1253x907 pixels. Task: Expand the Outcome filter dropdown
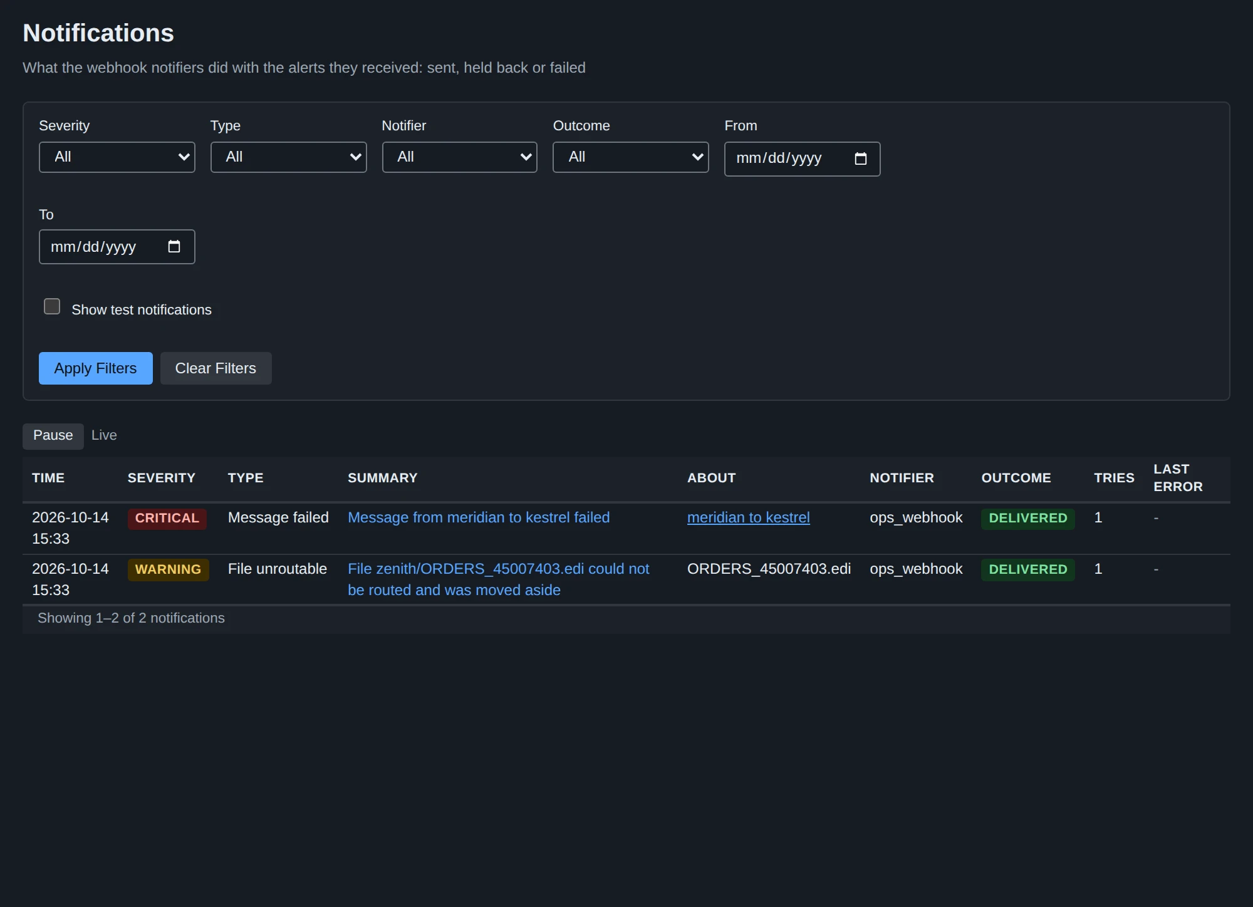pos(631,157)
